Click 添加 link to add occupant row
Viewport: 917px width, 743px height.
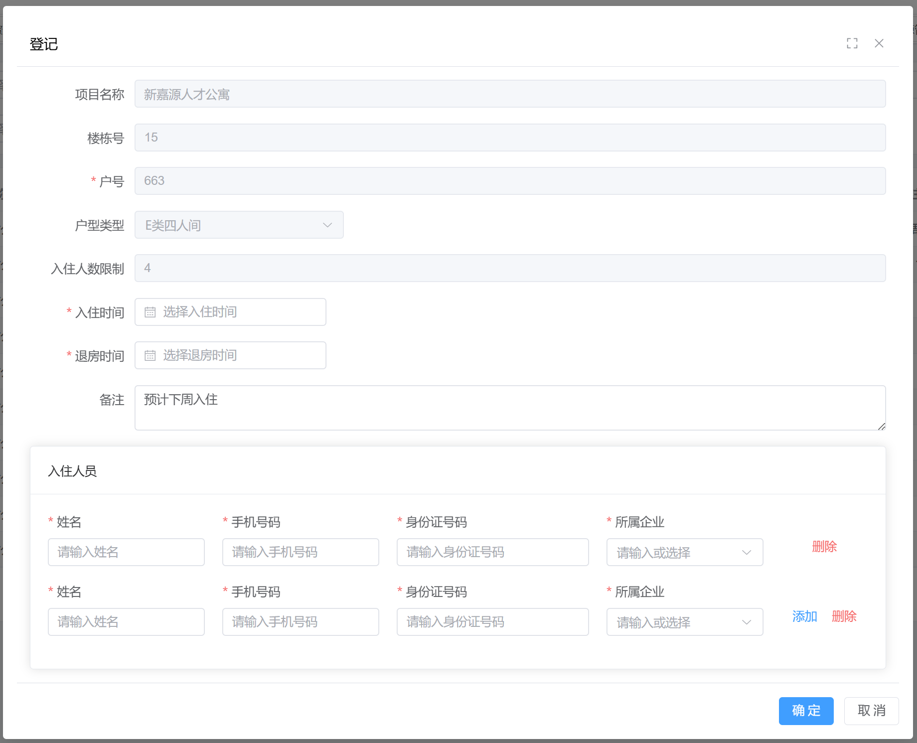point(804,616)
